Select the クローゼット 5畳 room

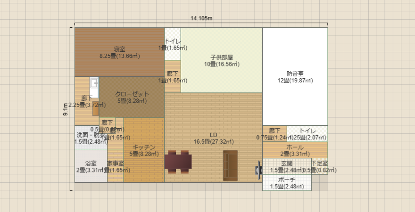click(132, 97)
